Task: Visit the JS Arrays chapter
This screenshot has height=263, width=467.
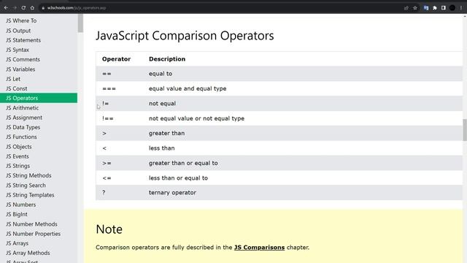Action: (x=17, y=243)
